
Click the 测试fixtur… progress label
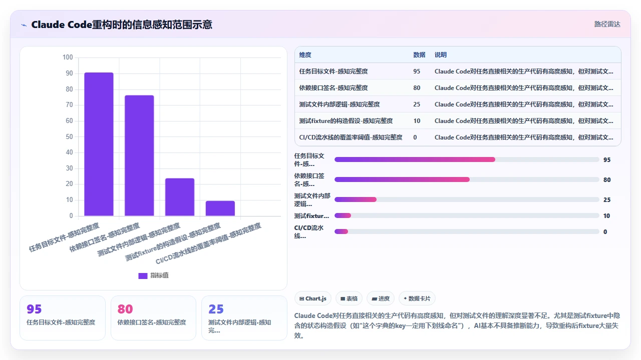pyautogui.click(x=311, y=215)
